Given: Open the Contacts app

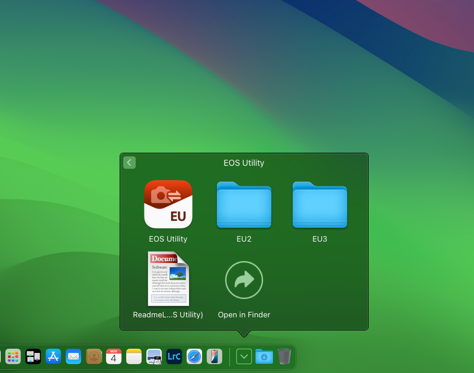Looking at the screenshot, I should (93, 356).
